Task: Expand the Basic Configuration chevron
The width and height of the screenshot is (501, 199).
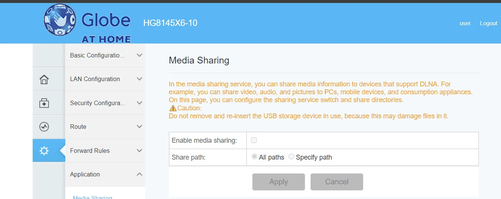Action: coord(139,55)
